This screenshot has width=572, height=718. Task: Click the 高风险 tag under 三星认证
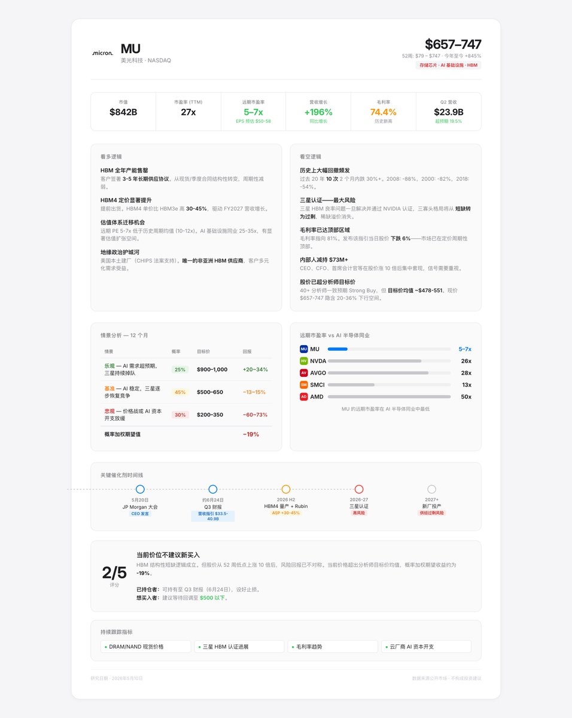(359, 513)
